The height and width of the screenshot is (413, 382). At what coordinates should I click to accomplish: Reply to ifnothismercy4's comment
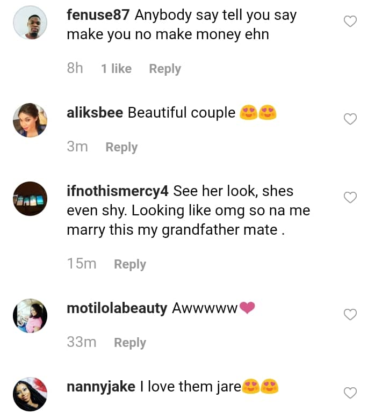click(x=130, y=264)
